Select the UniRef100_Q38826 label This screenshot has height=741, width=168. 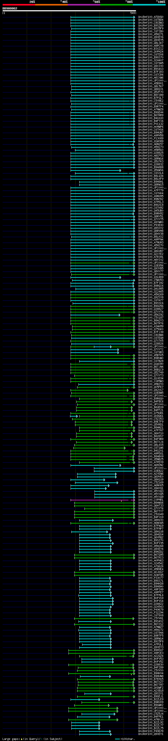(x=150, y=344)
